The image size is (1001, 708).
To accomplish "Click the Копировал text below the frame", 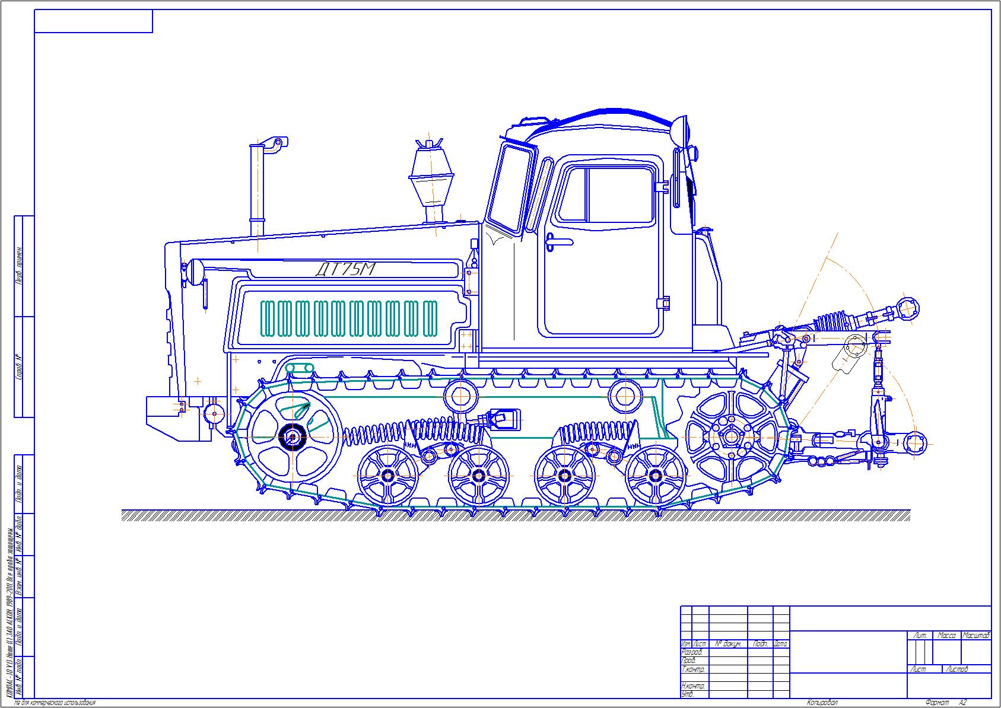I will (822, 703).
